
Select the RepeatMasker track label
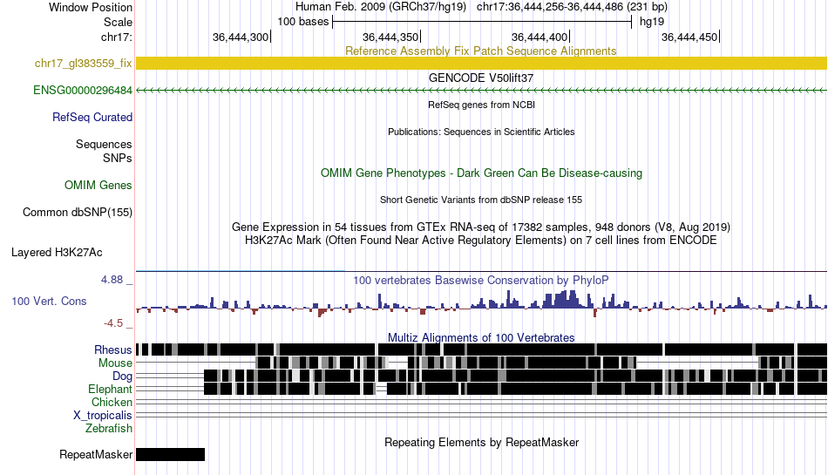pos(96,454)
